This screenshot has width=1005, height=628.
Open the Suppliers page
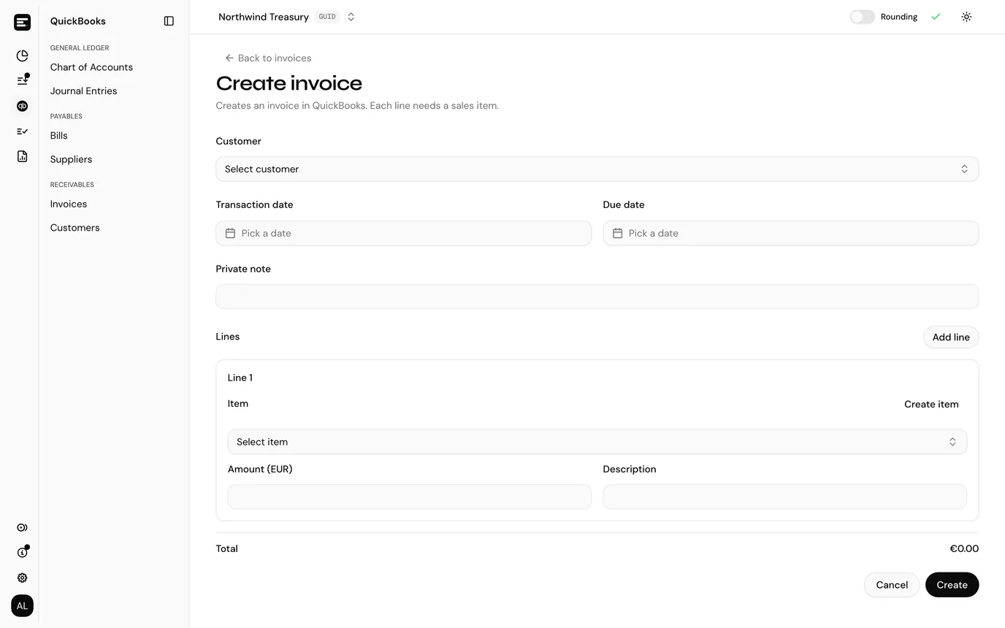71,159
